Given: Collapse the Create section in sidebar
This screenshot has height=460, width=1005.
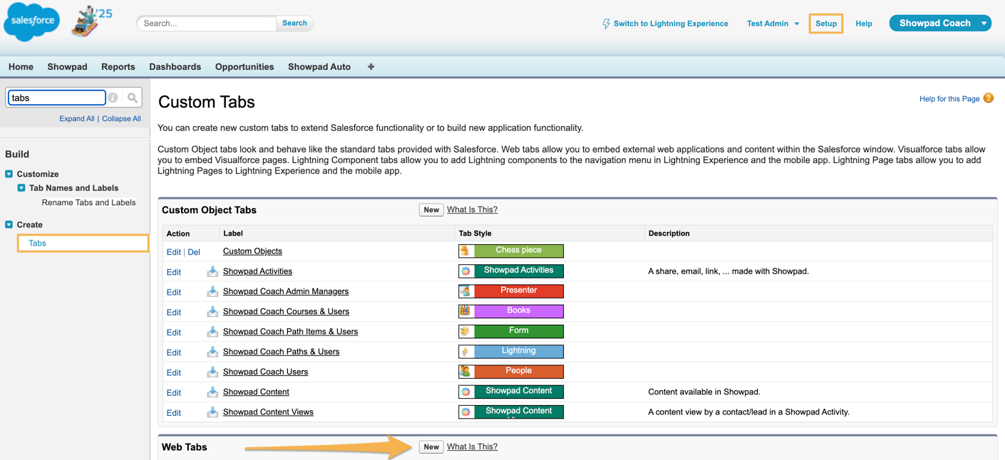Looking at the screenshot, I should [x=9, y=224].
